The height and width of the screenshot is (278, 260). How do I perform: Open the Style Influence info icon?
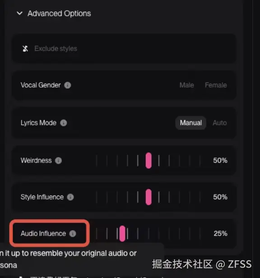coord(70,197)
